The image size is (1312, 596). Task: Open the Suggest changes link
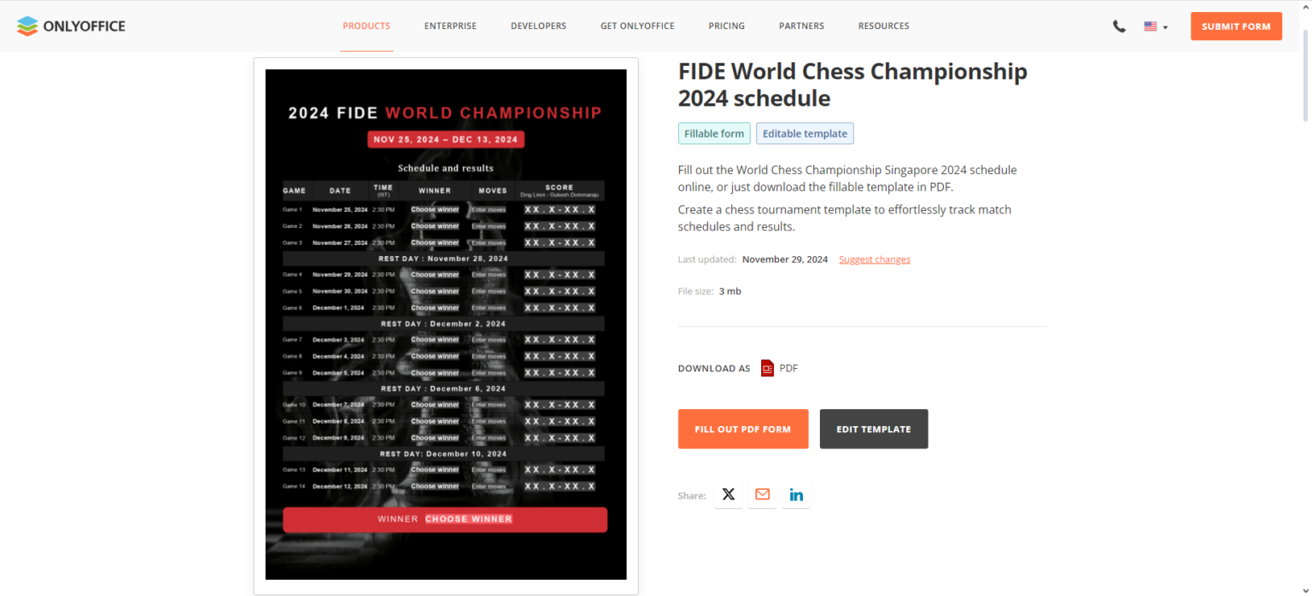click(874, 259)
